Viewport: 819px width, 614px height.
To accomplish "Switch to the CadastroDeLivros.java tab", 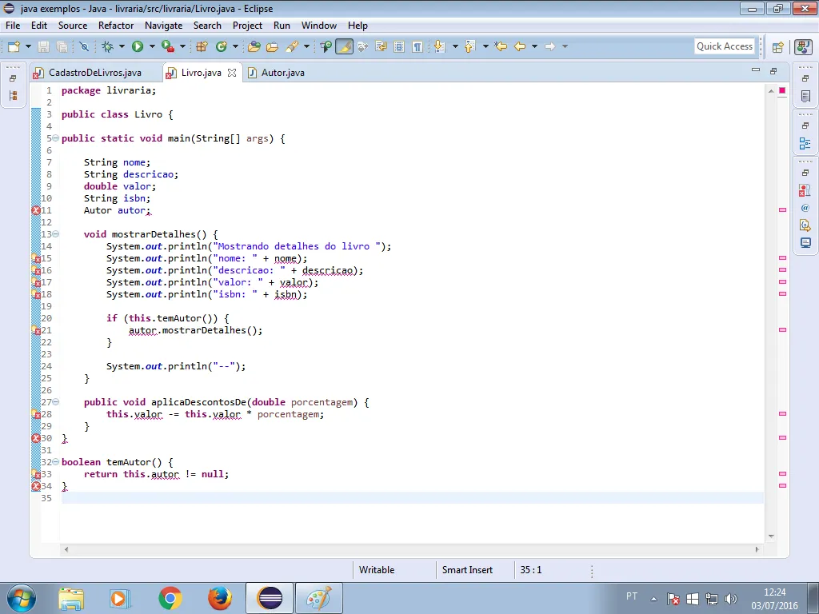I will (x=94, y=73).
